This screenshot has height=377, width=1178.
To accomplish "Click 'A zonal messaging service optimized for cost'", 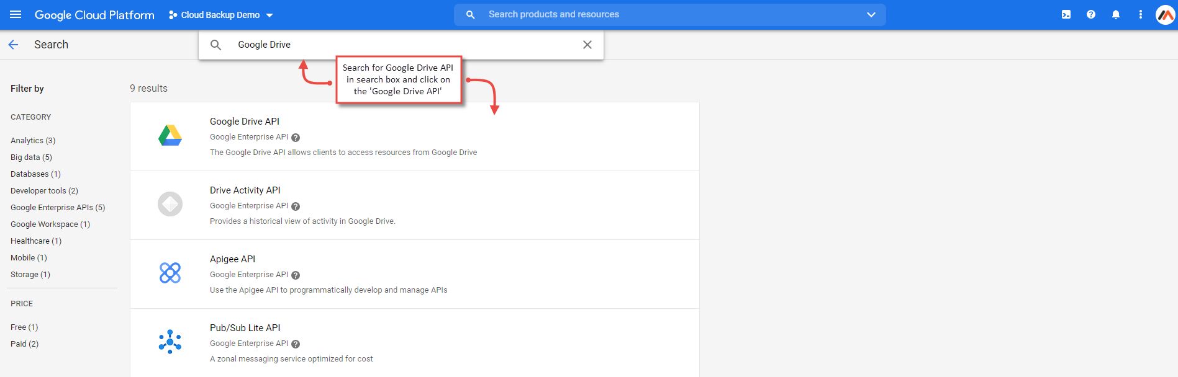I will [x=291, y=359].
